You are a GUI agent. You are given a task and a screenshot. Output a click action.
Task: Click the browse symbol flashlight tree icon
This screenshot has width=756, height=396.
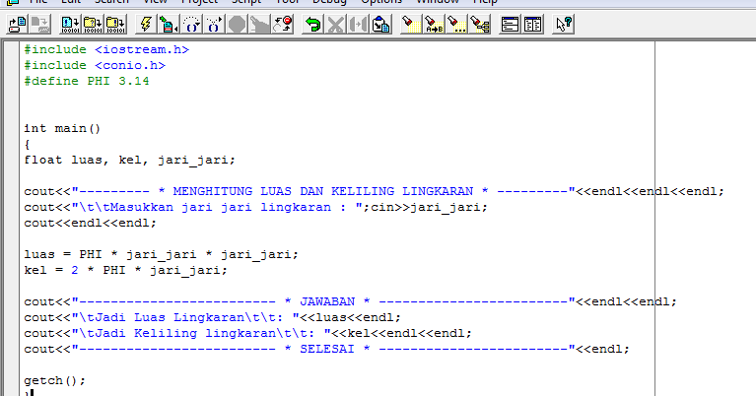[479, 24]
